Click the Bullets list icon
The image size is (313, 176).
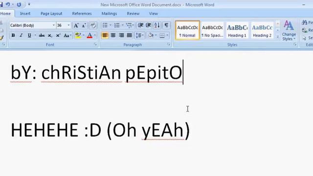point(105,25)
